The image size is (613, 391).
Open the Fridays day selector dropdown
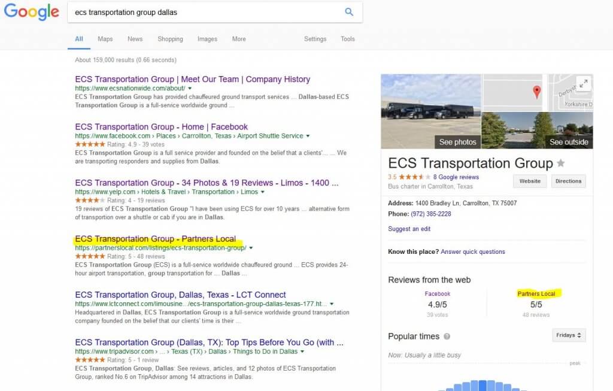568,335
